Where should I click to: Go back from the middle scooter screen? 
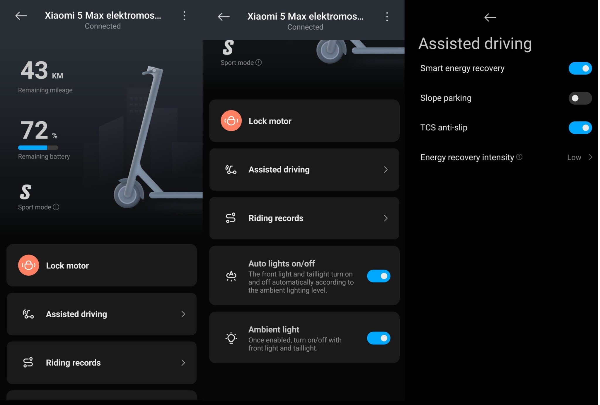(x=224, y=17)
